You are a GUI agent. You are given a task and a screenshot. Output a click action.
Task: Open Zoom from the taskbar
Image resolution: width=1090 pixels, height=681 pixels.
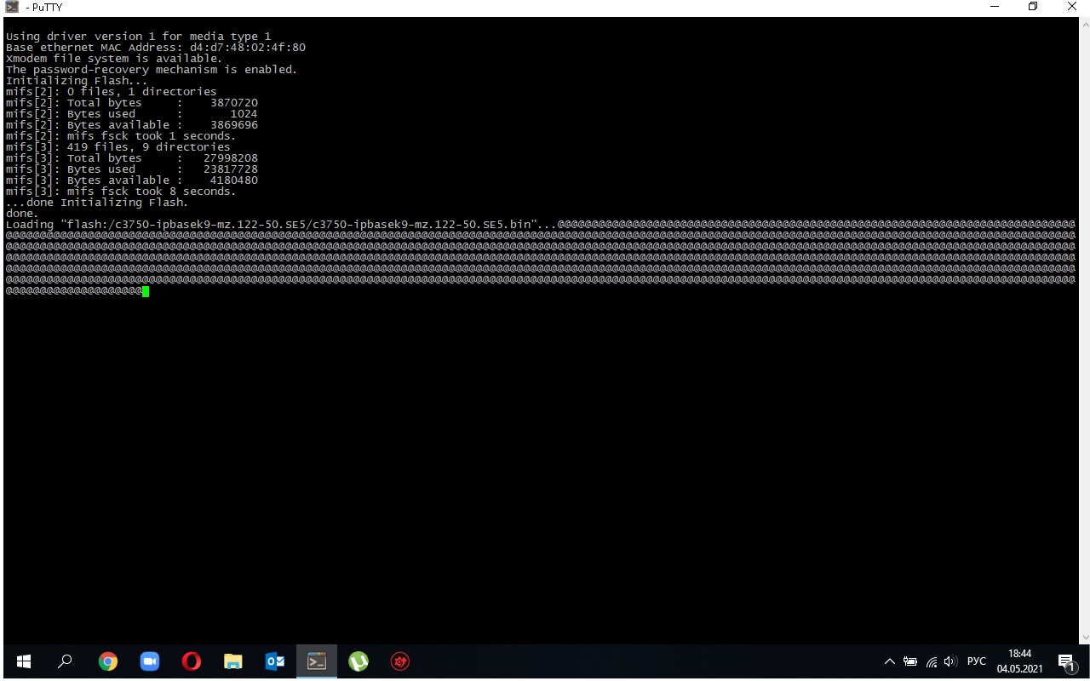pos(149,661)
